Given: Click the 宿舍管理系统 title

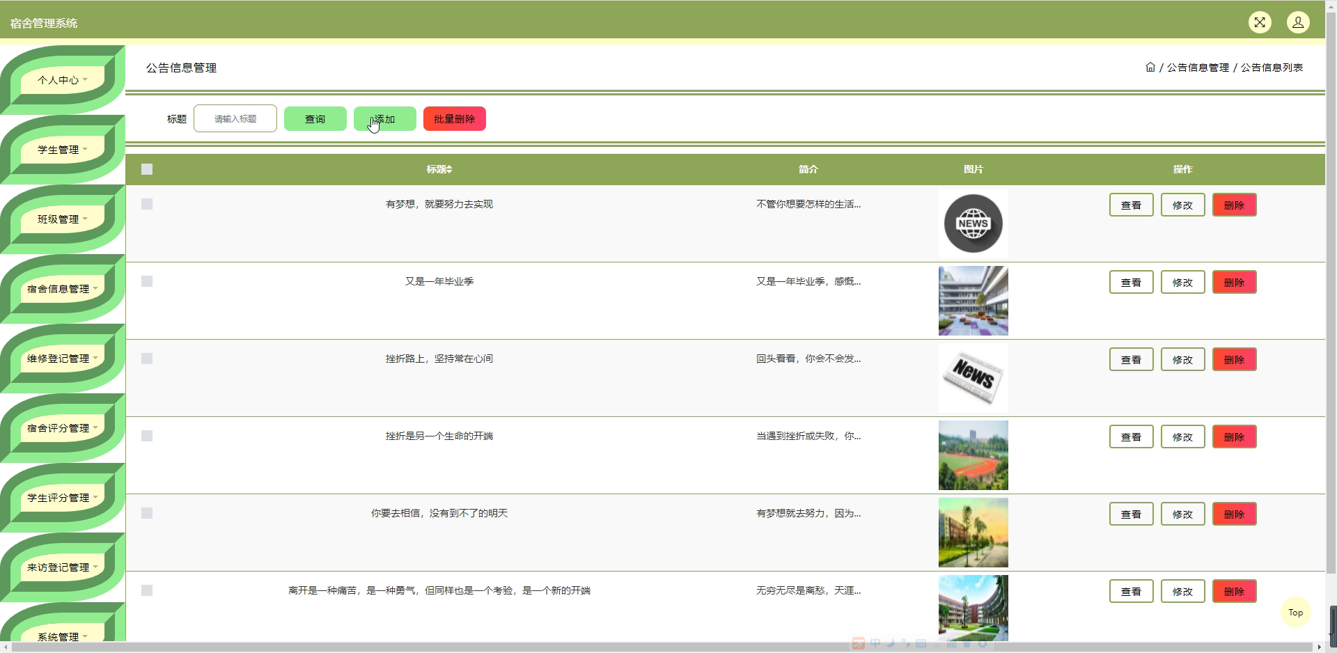Looking at the screenshot, I should pos(44,23).
